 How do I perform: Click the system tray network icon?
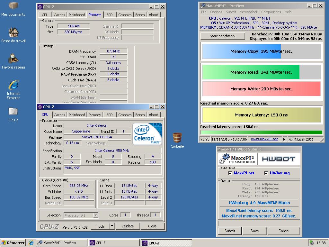pos(312,243)
